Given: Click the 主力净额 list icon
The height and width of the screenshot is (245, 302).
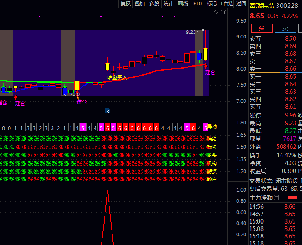Looking at the screenshot, I should (276, 197).
